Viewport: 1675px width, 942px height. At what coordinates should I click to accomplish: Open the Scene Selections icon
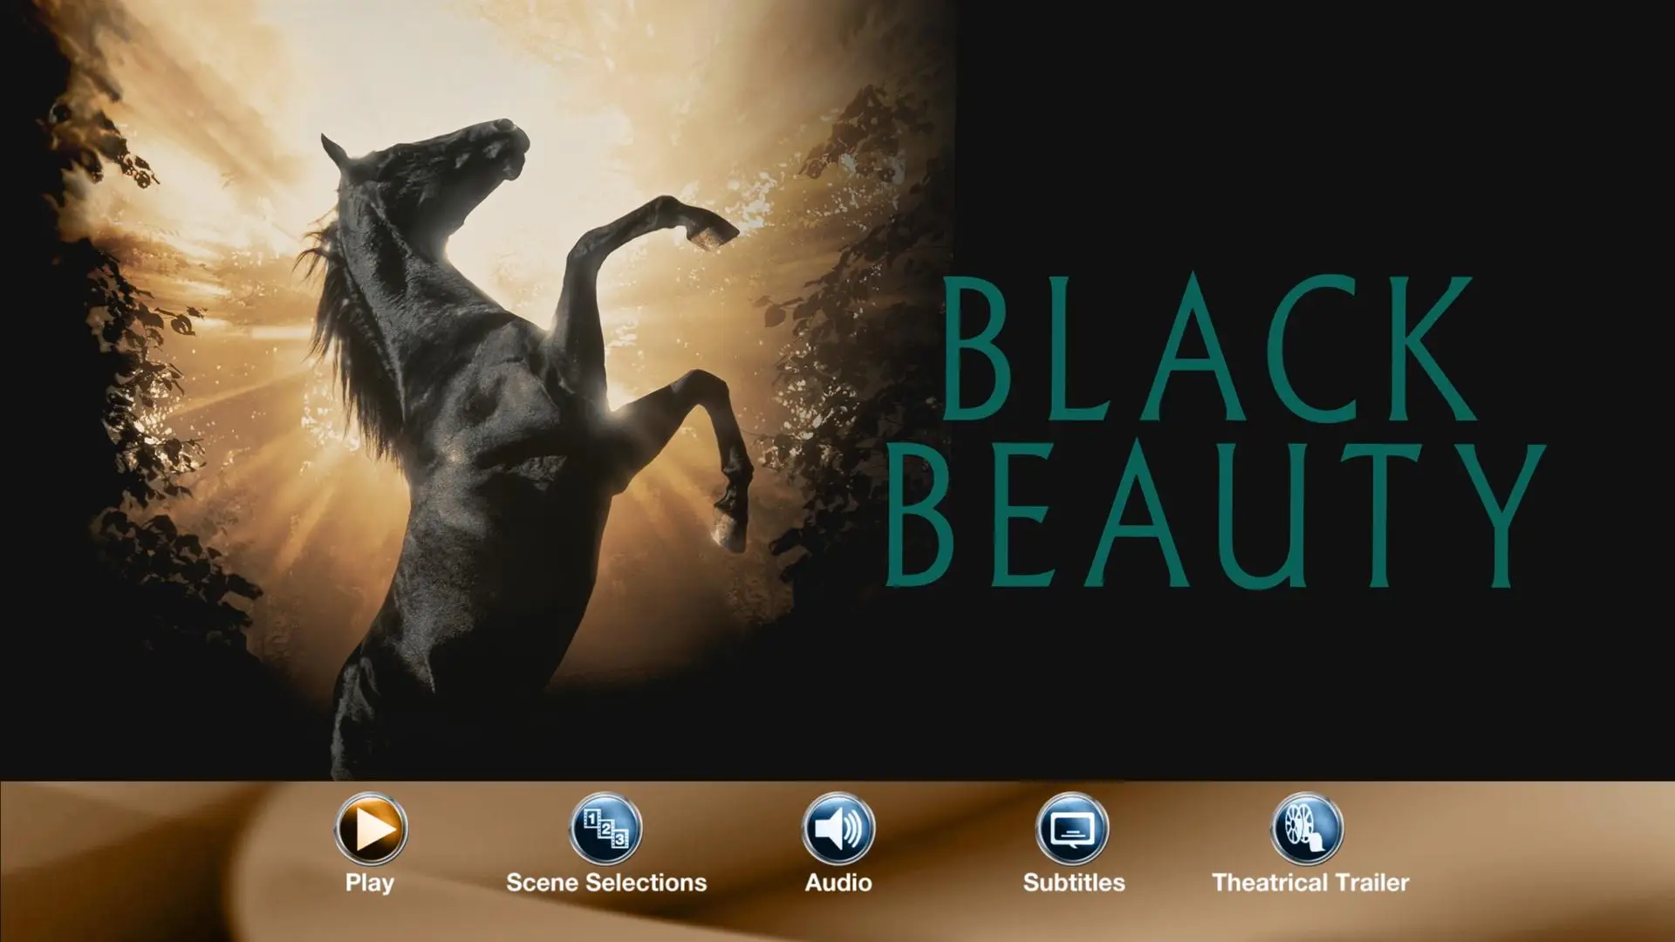(605, 828)
